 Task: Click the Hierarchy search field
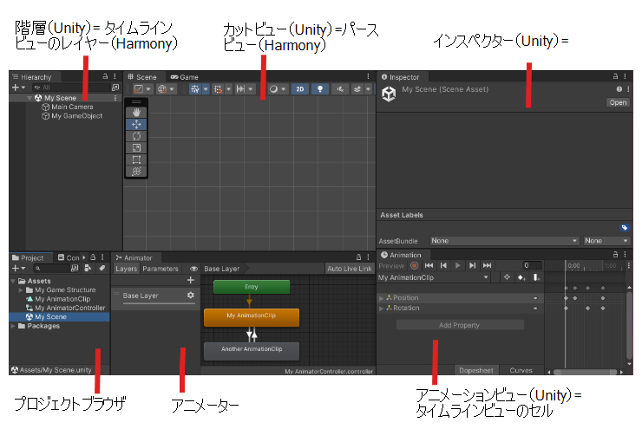point(70,88)
